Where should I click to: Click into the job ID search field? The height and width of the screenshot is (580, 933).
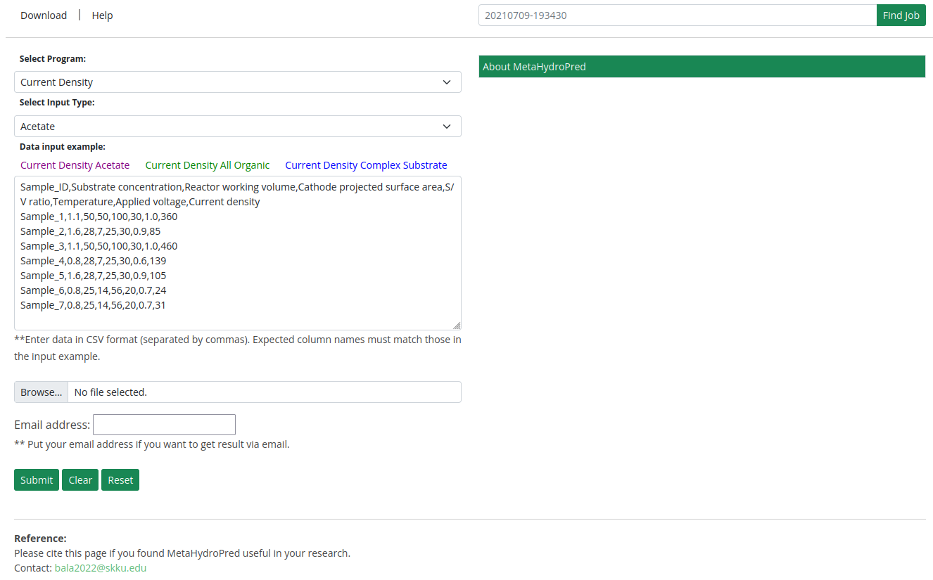tap(677, 15)
